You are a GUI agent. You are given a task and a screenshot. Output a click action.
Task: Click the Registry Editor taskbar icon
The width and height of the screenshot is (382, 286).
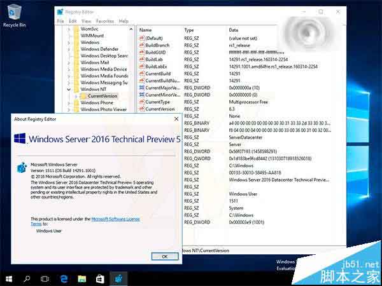coord(118,279)
